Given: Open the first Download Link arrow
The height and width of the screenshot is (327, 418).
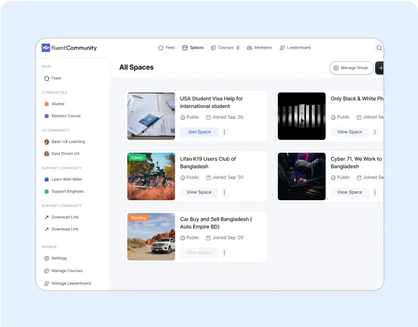Looking at the screenshot, I should (47, 217).
